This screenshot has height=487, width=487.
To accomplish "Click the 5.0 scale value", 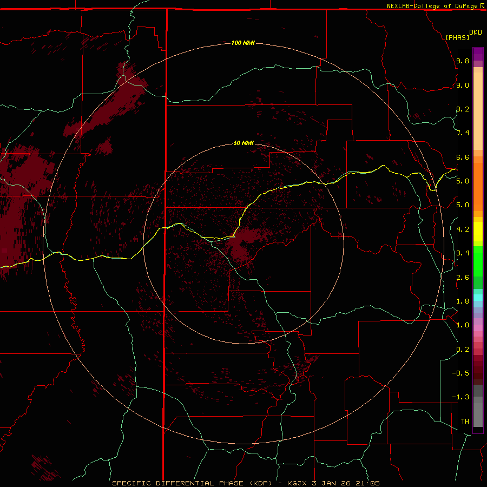I will pyautogui.click(x=463, y=205).
